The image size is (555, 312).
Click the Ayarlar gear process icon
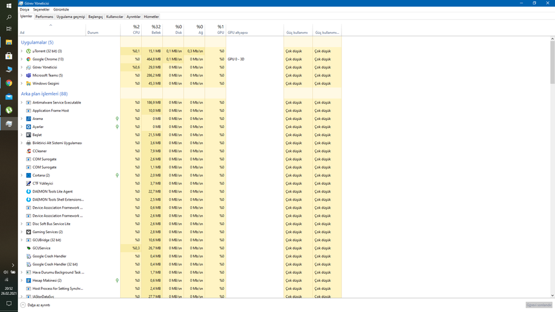(28, 127)
